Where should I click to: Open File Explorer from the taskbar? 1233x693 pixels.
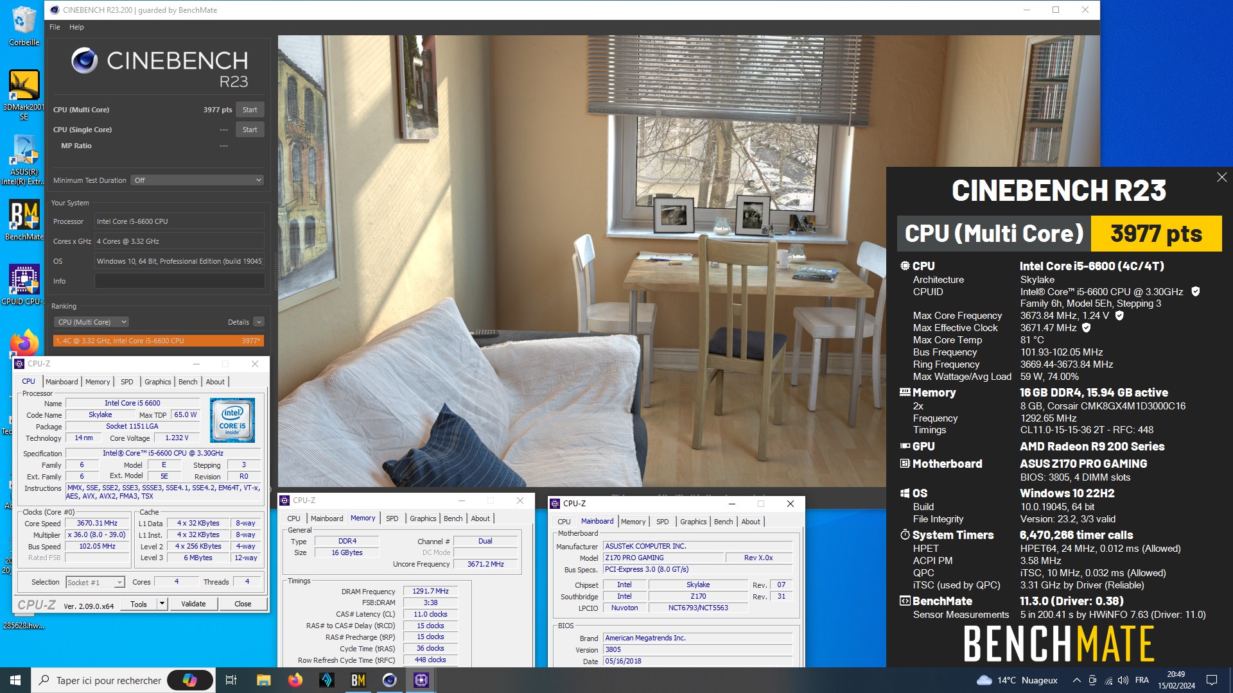(x=263, y=680)
